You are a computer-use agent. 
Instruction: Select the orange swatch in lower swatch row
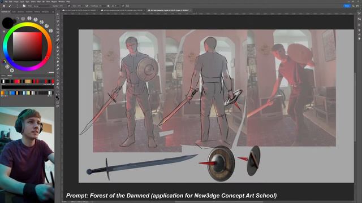tap(3, 92)
